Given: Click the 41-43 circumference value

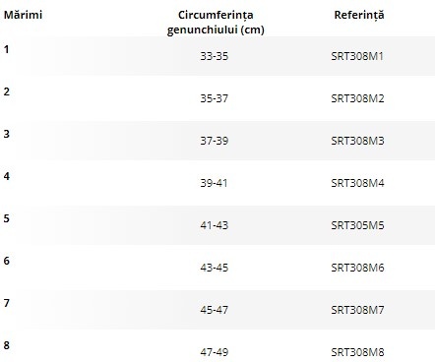Looking at the screenshot, I should (215, 225).
